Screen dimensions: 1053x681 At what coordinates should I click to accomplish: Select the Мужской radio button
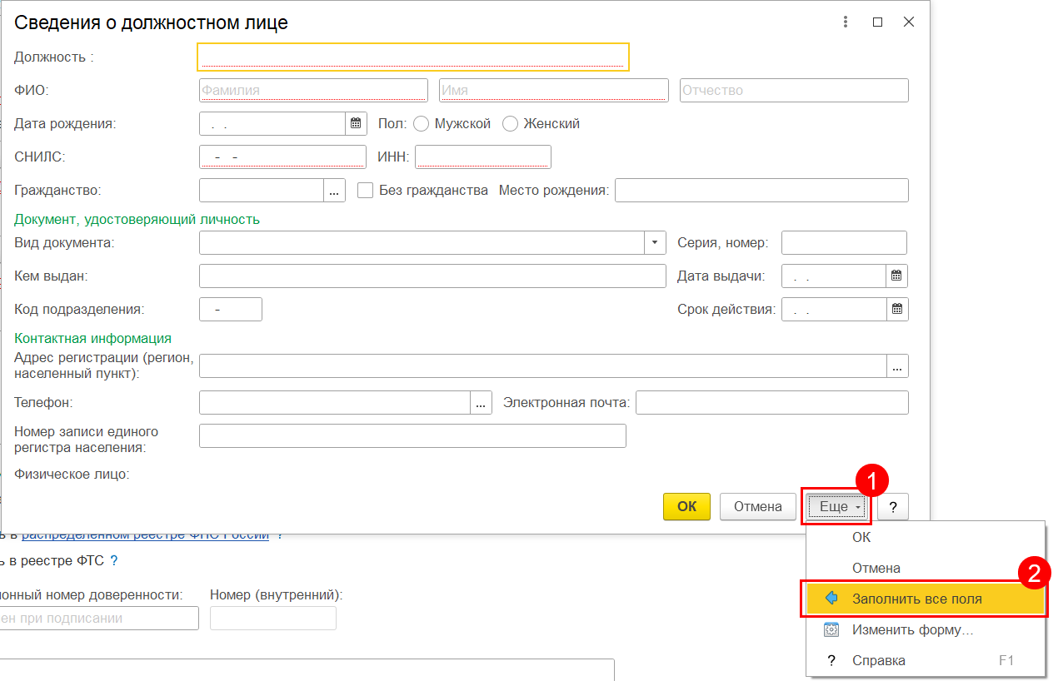421,123
